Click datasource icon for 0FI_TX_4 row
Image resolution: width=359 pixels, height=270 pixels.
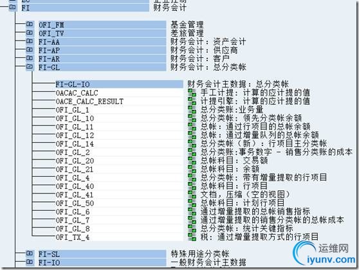(192, 237)
